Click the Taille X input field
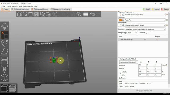170x95 pixels. [x=142, y=75]
